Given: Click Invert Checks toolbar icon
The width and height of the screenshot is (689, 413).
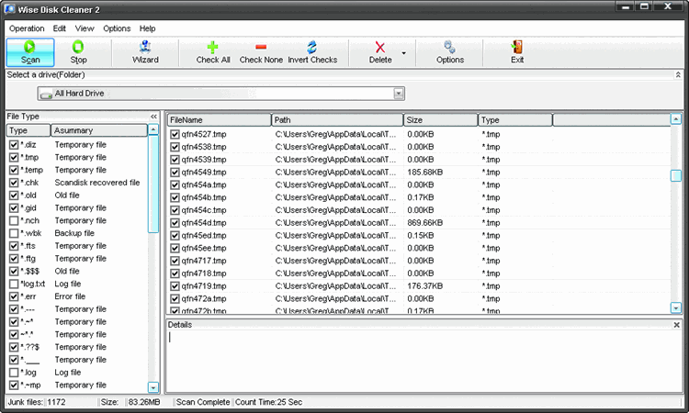Looking at the screenshot, I should tap(312, 52).
